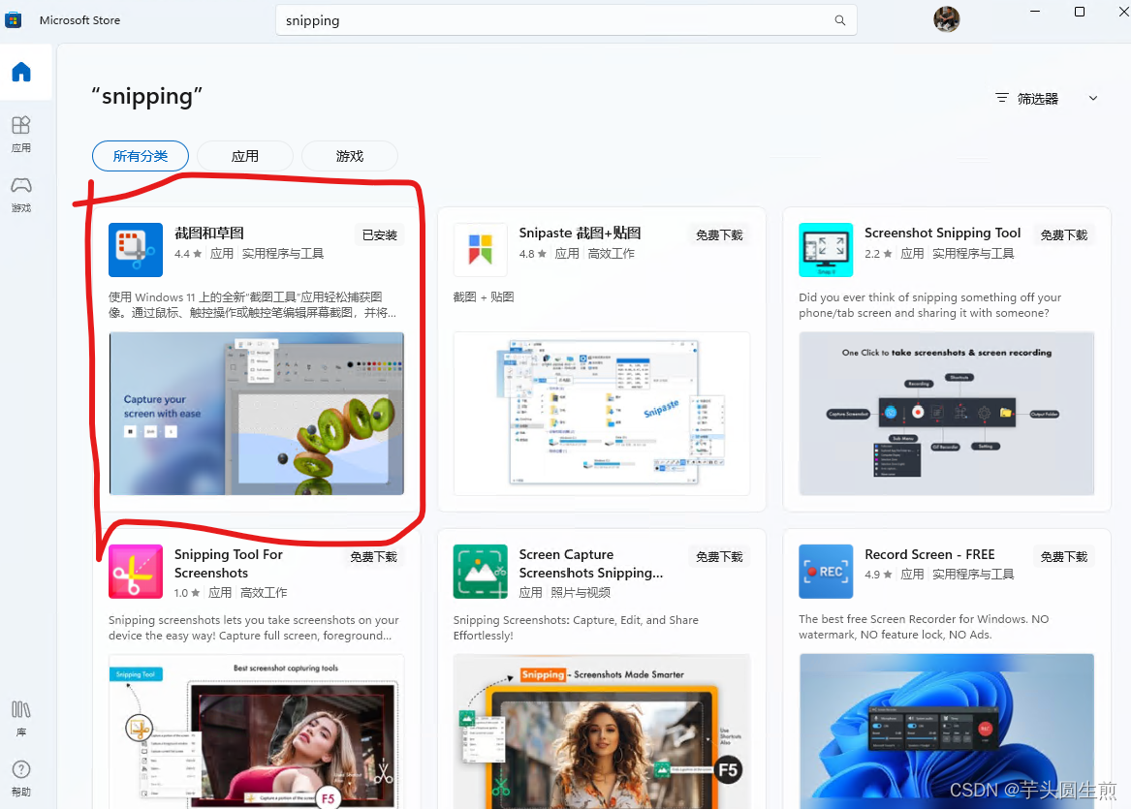Open the Home page in sidebar
This screenshot has width=1132, height=810.
pyautogui.click(x=21, y=73)
